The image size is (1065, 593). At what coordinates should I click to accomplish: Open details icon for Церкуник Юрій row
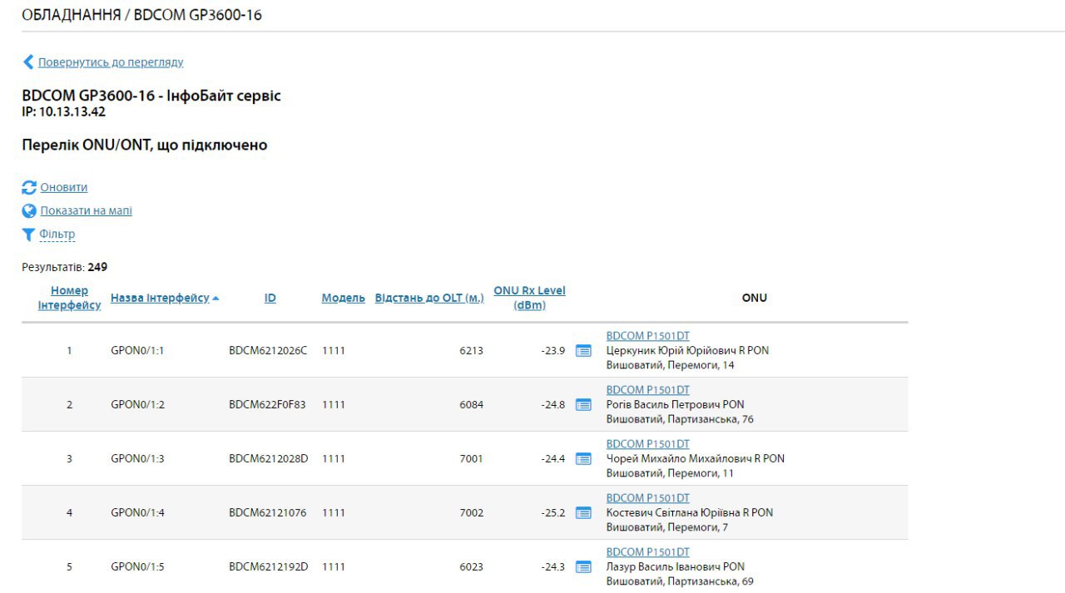[583, 351]
